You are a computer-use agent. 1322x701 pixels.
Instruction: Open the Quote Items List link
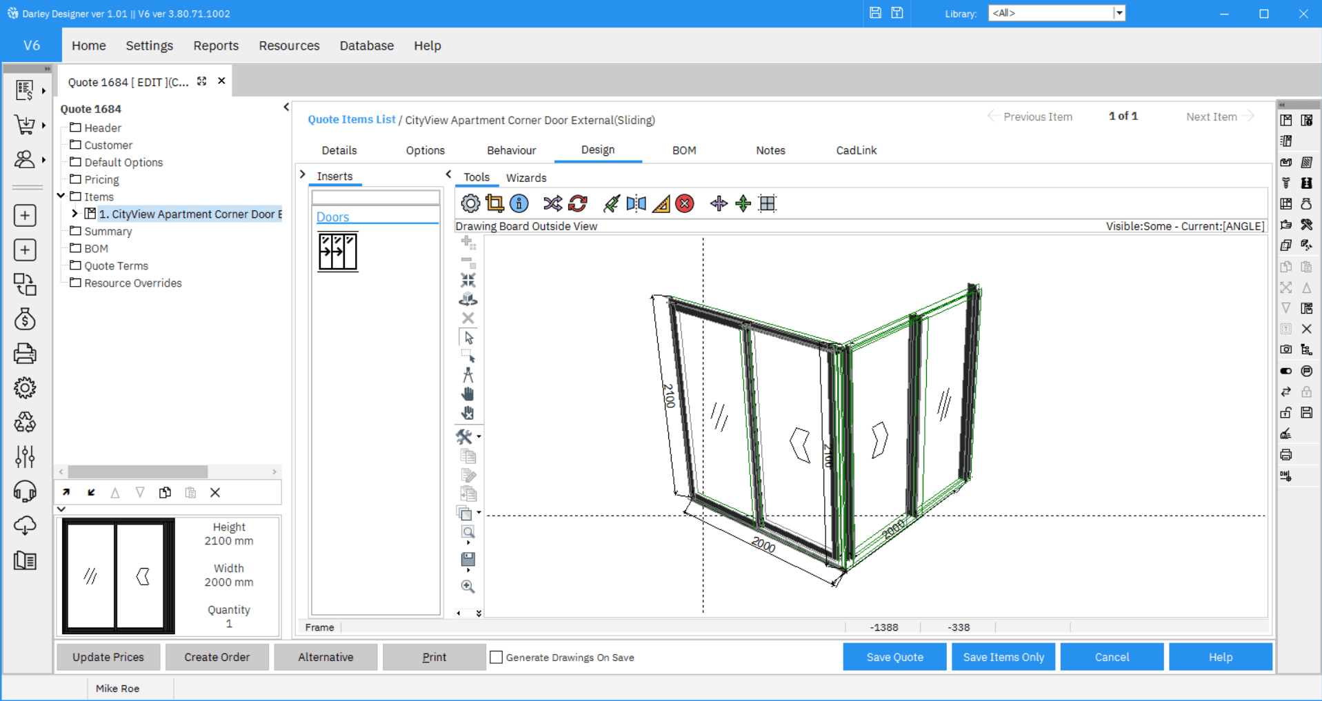point(352,119)
